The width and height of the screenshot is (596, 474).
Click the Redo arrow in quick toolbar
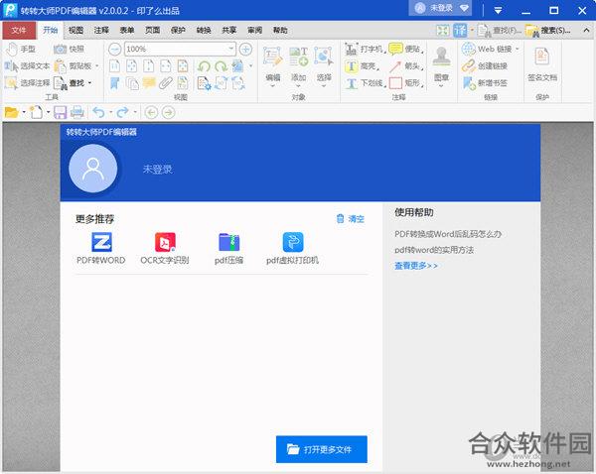tap(122, 112)
